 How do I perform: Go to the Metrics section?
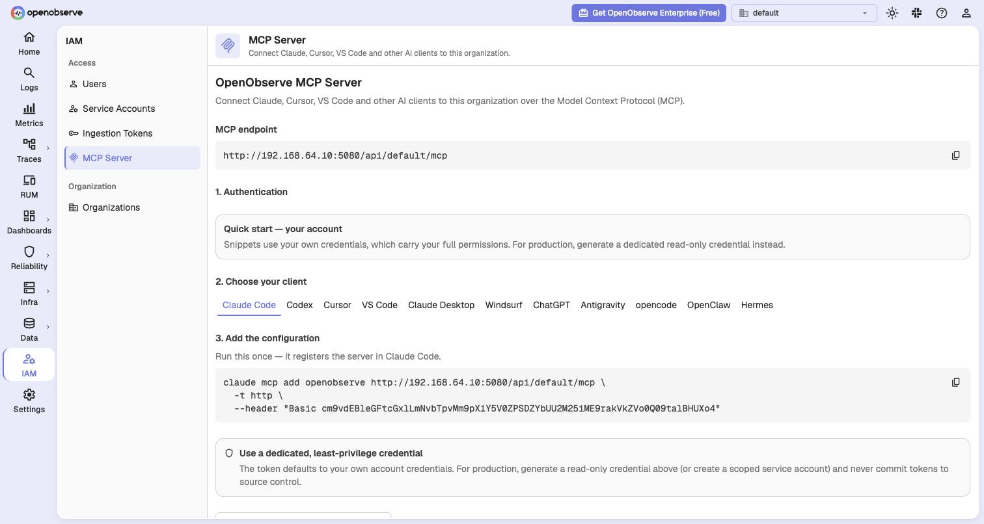[29, 115]
